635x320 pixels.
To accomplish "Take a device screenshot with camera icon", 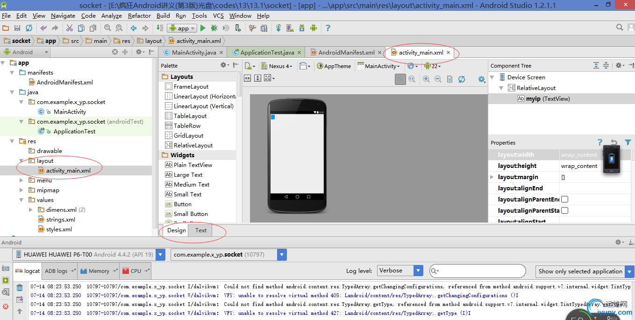I will pos(6,269).
